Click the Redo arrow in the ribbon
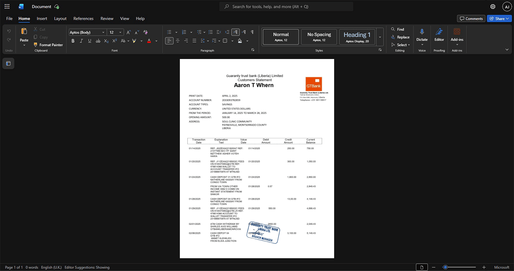The width and height of the screenshot is (514, 271). tap(9, 40)
